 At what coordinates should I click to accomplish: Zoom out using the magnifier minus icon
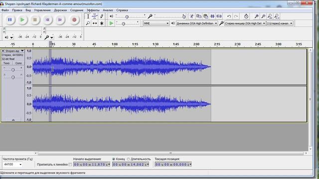263,16
